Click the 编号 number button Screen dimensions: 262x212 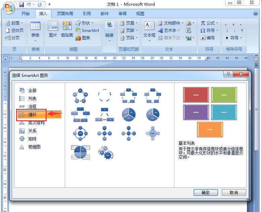208,38
